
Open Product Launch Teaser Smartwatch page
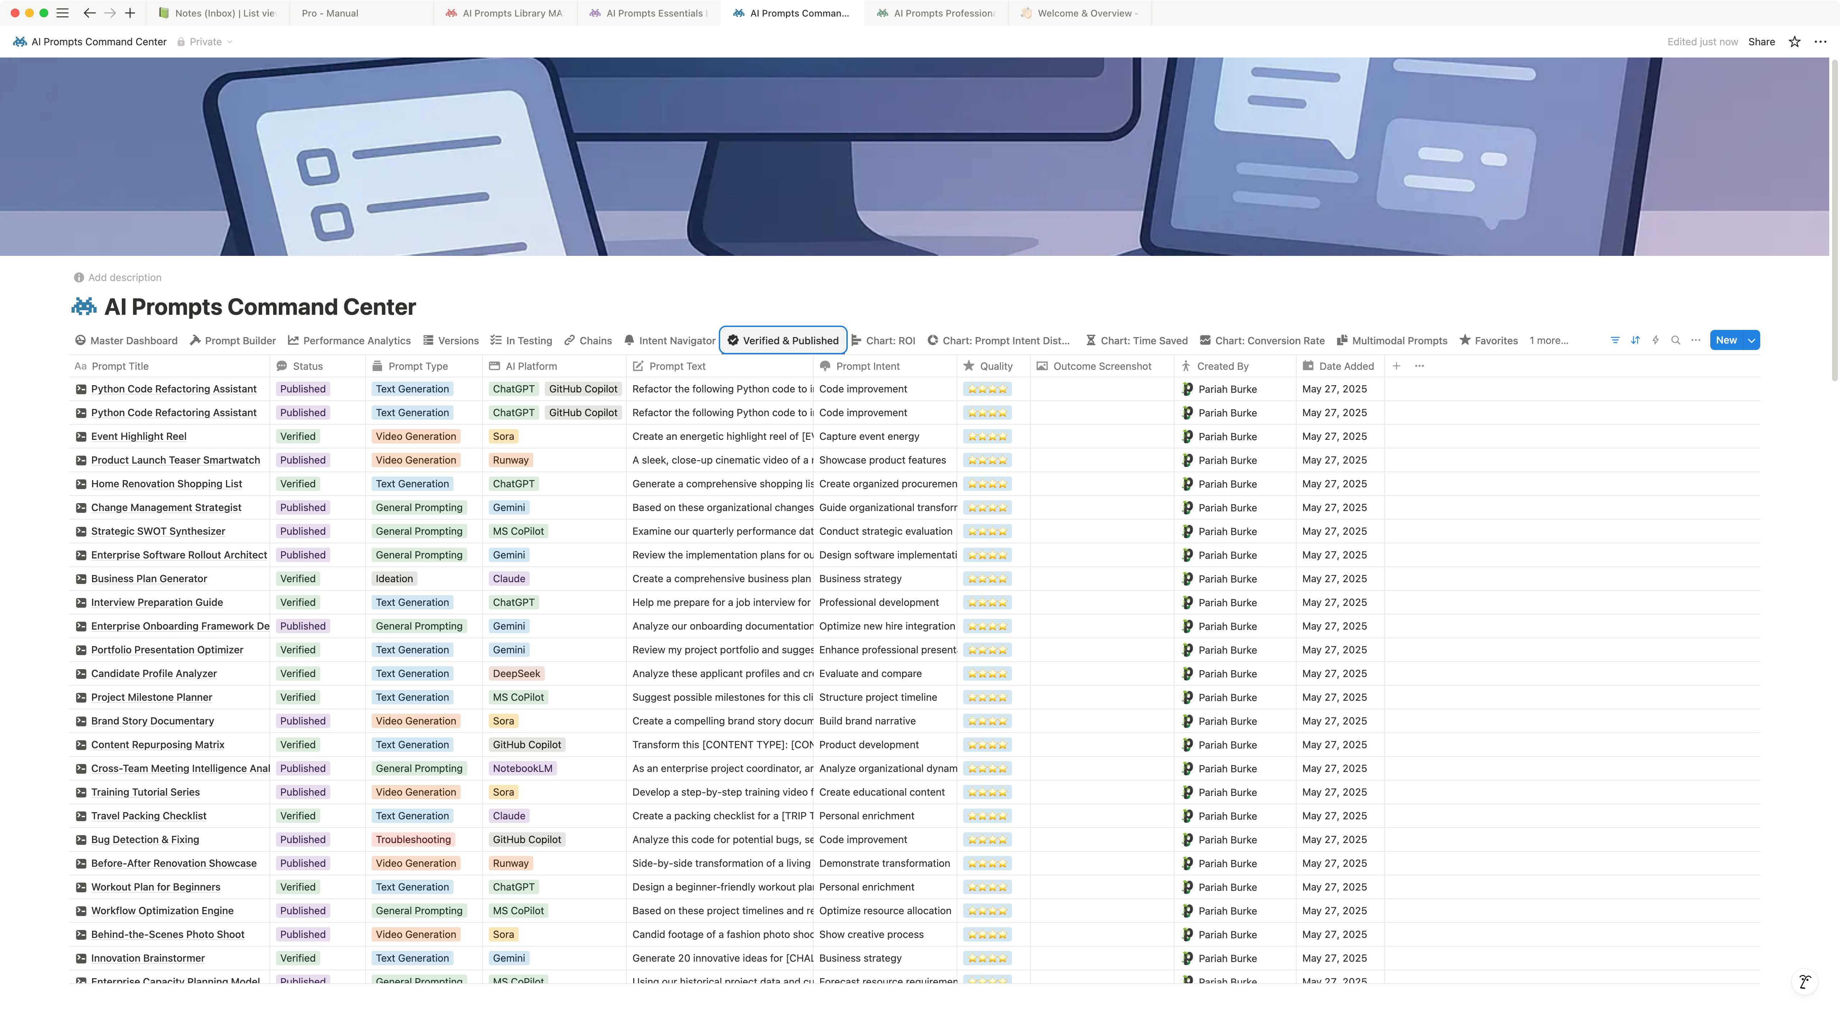(x=175, y=460)
